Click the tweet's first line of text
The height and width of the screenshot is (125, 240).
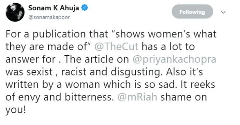click(x=111, y=34)
